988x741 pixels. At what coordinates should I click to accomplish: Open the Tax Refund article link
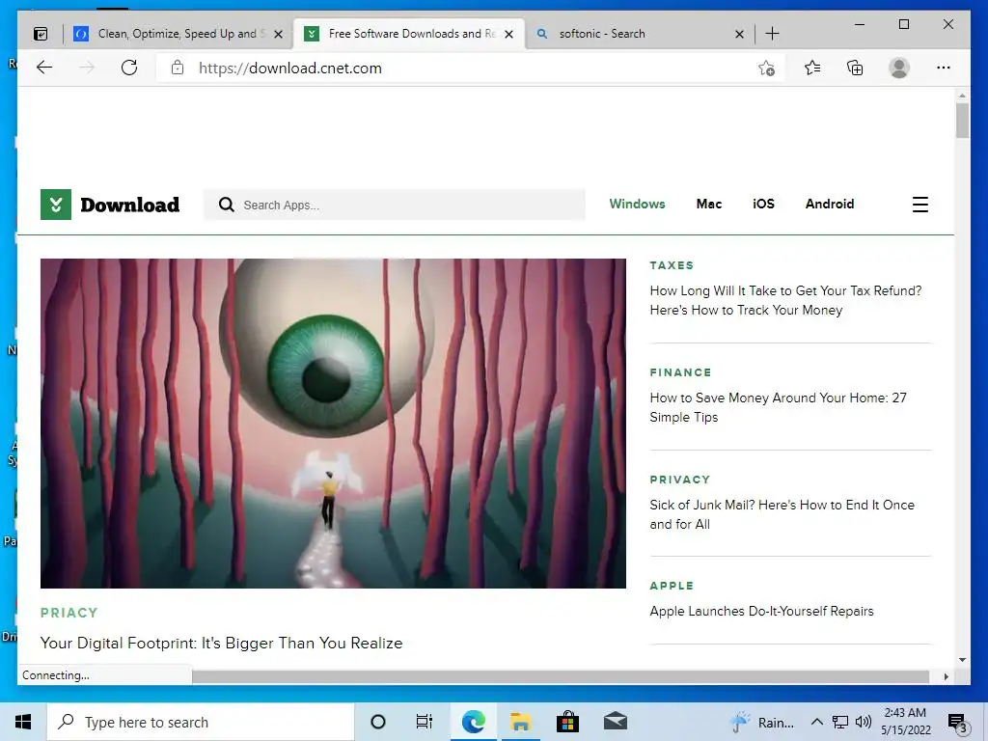[x=785, y=300]
